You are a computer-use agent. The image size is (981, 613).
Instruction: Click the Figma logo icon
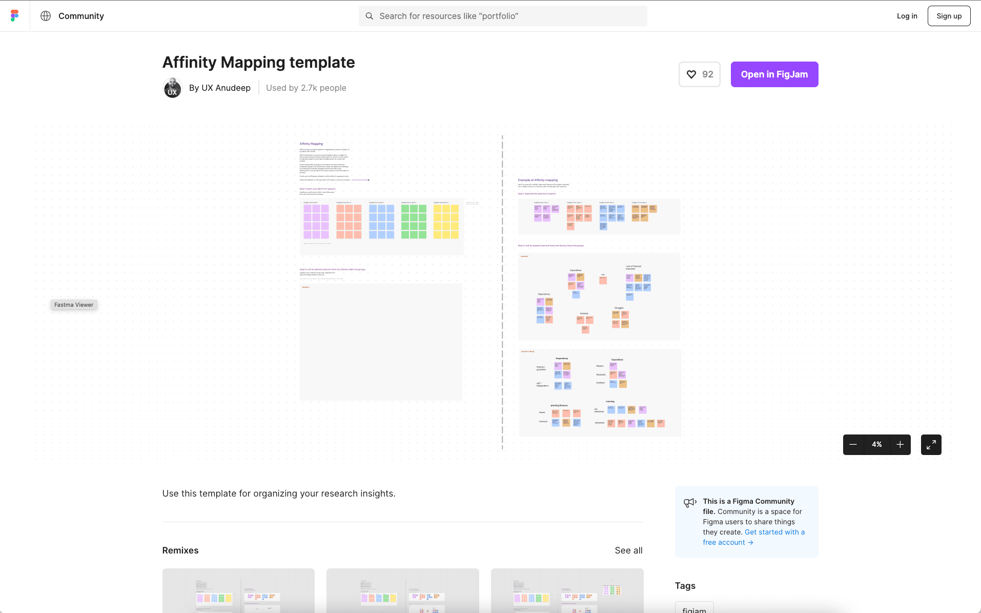coord(14,16)
